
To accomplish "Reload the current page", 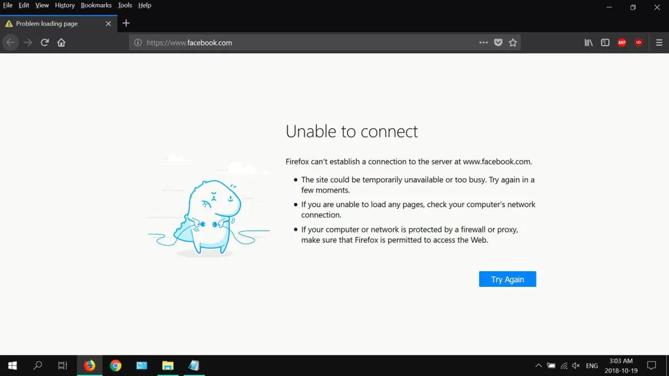I will point(45,42).
